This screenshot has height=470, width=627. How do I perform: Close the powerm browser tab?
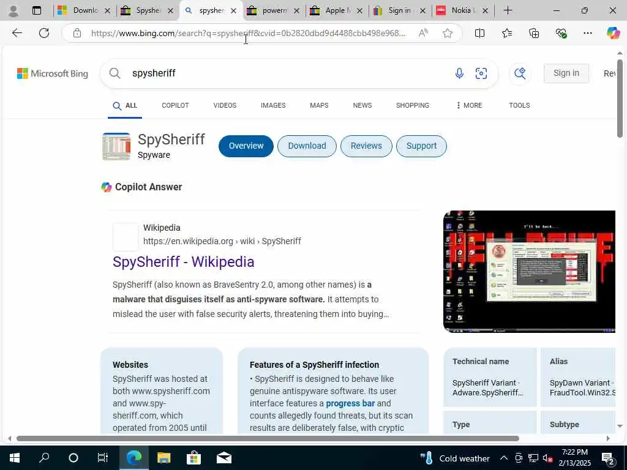point(296,11)
